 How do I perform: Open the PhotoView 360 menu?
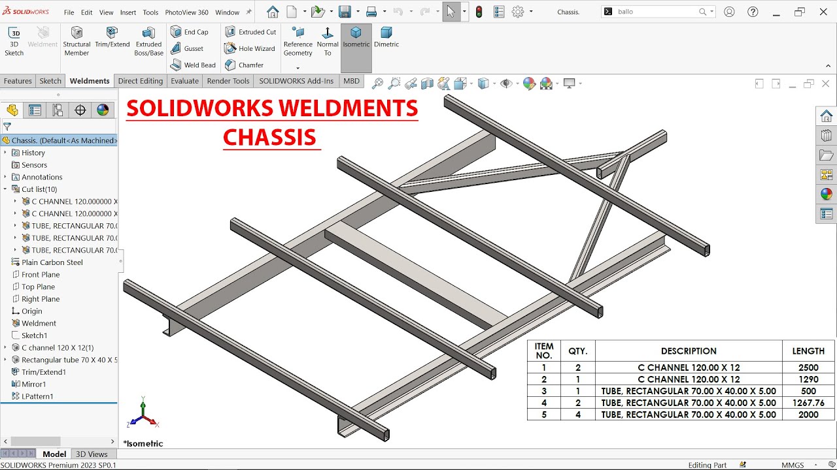click(186, 12)
